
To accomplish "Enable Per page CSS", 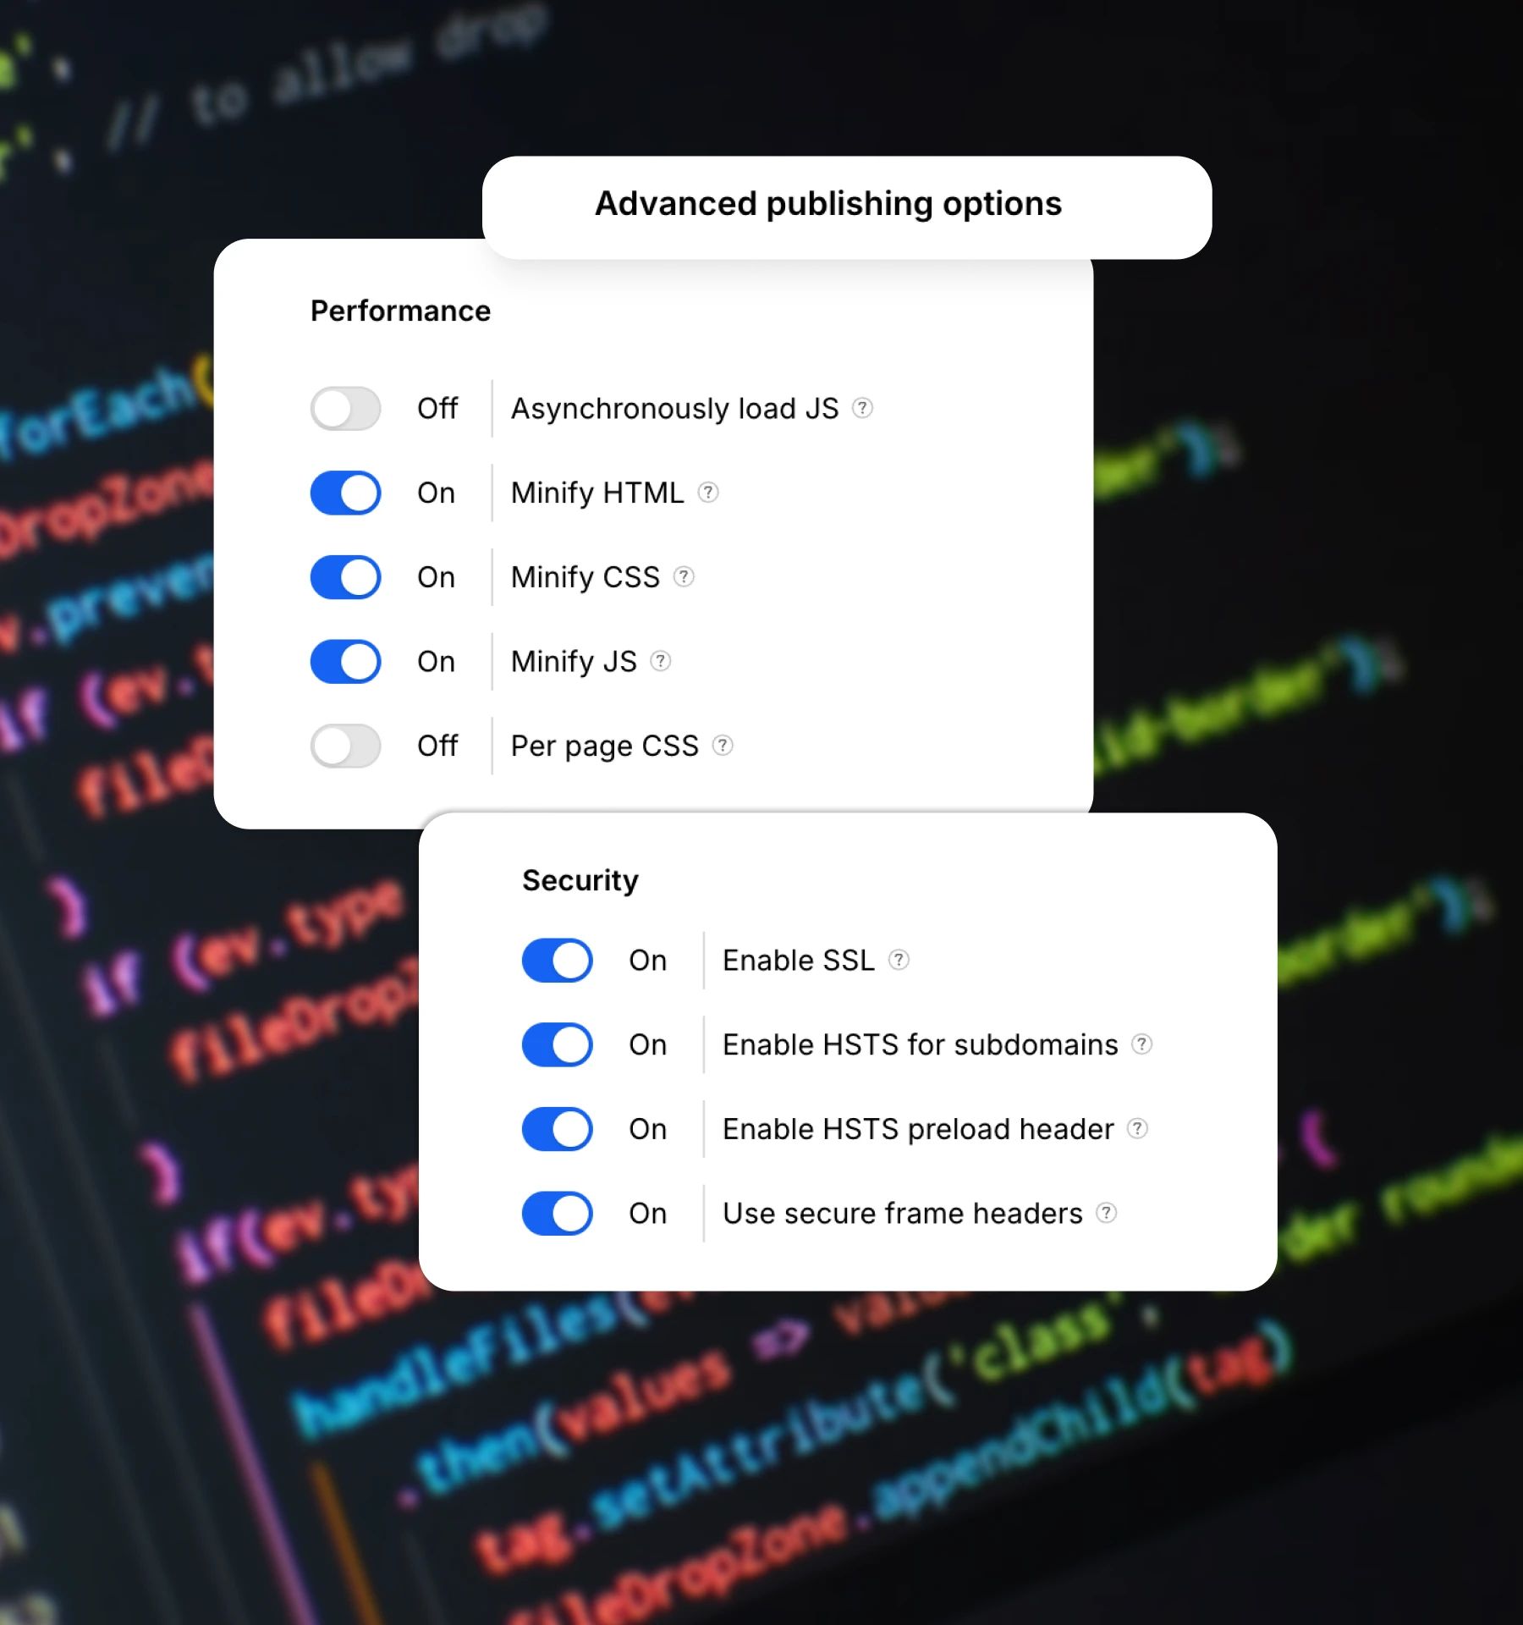I will [x=345, y=746].
